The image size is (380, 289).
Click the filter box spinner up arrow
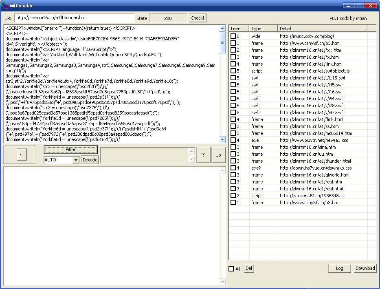tap(191, 151)
